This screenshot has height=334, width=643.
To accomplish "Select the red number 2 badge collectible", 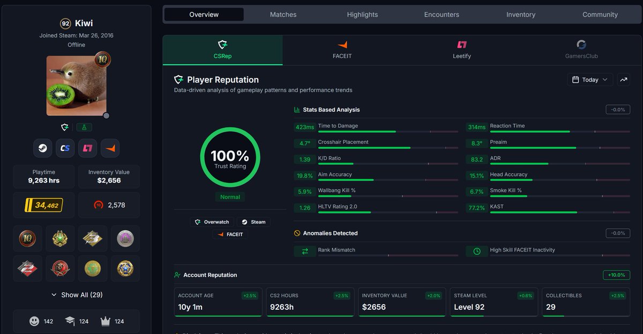I will (x=28, y=268).
